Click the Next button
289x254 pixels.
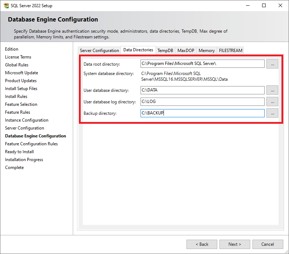235,244
